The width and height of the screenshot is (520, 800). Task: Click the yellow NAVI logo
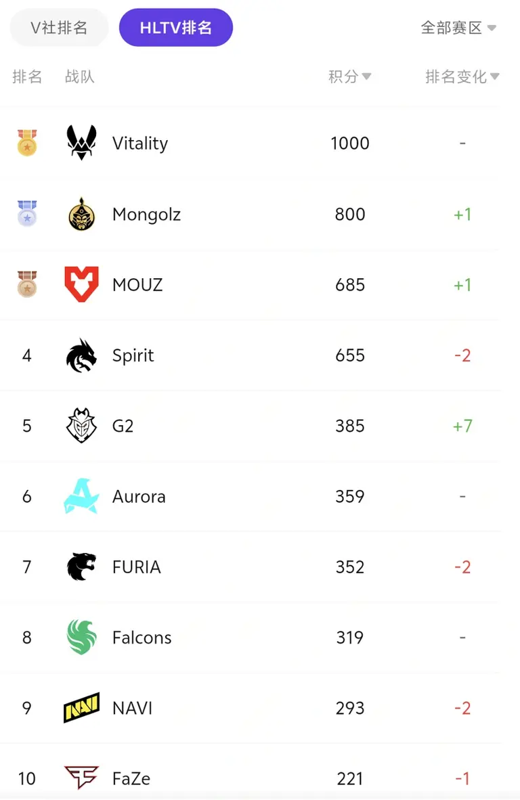81,708
